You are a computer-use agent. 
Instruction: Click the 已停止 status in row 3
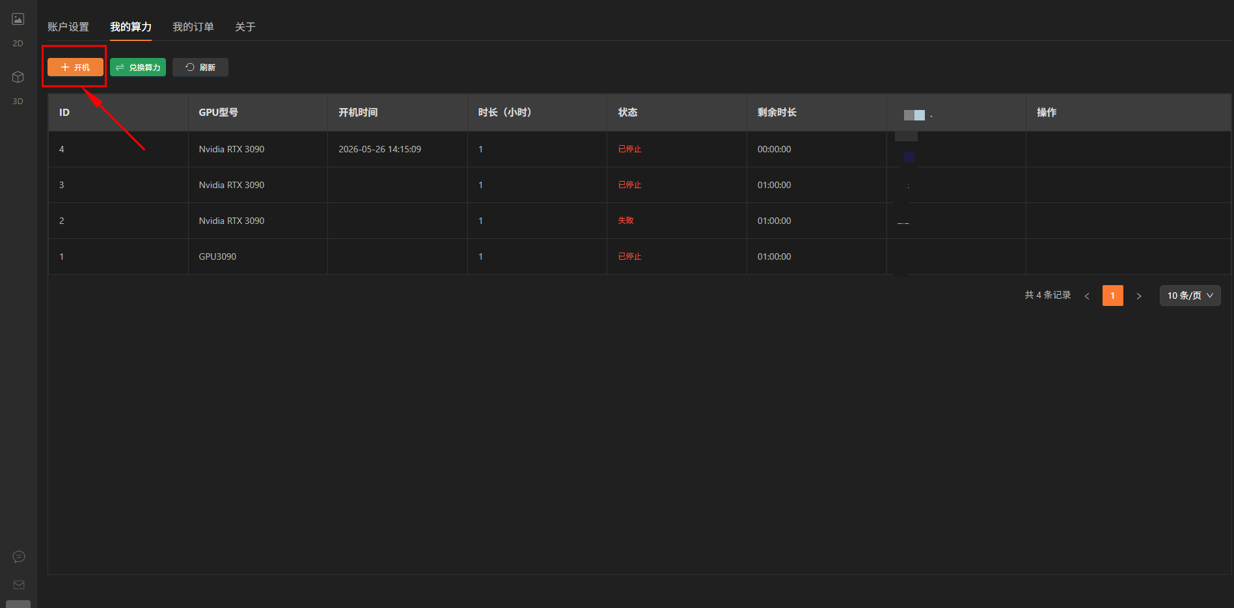629,185
